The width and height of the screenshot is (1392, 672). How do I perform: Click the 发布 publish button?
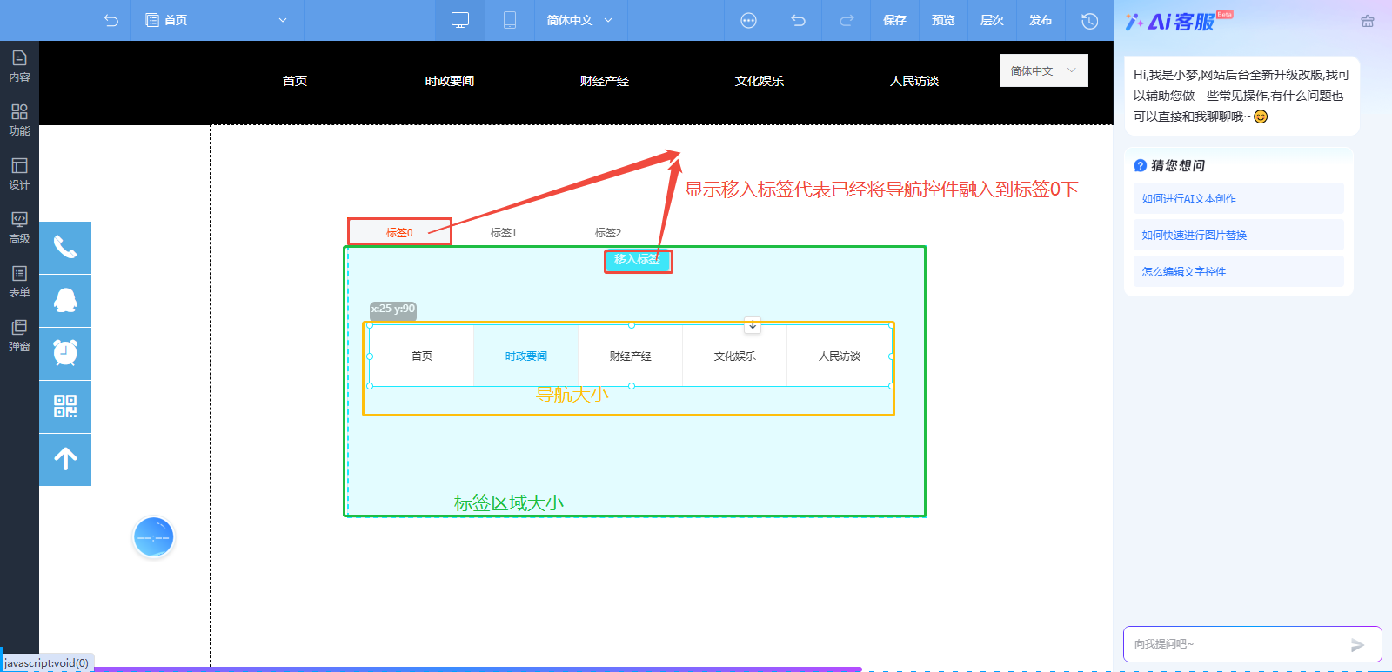click(x=1041, y=20)
